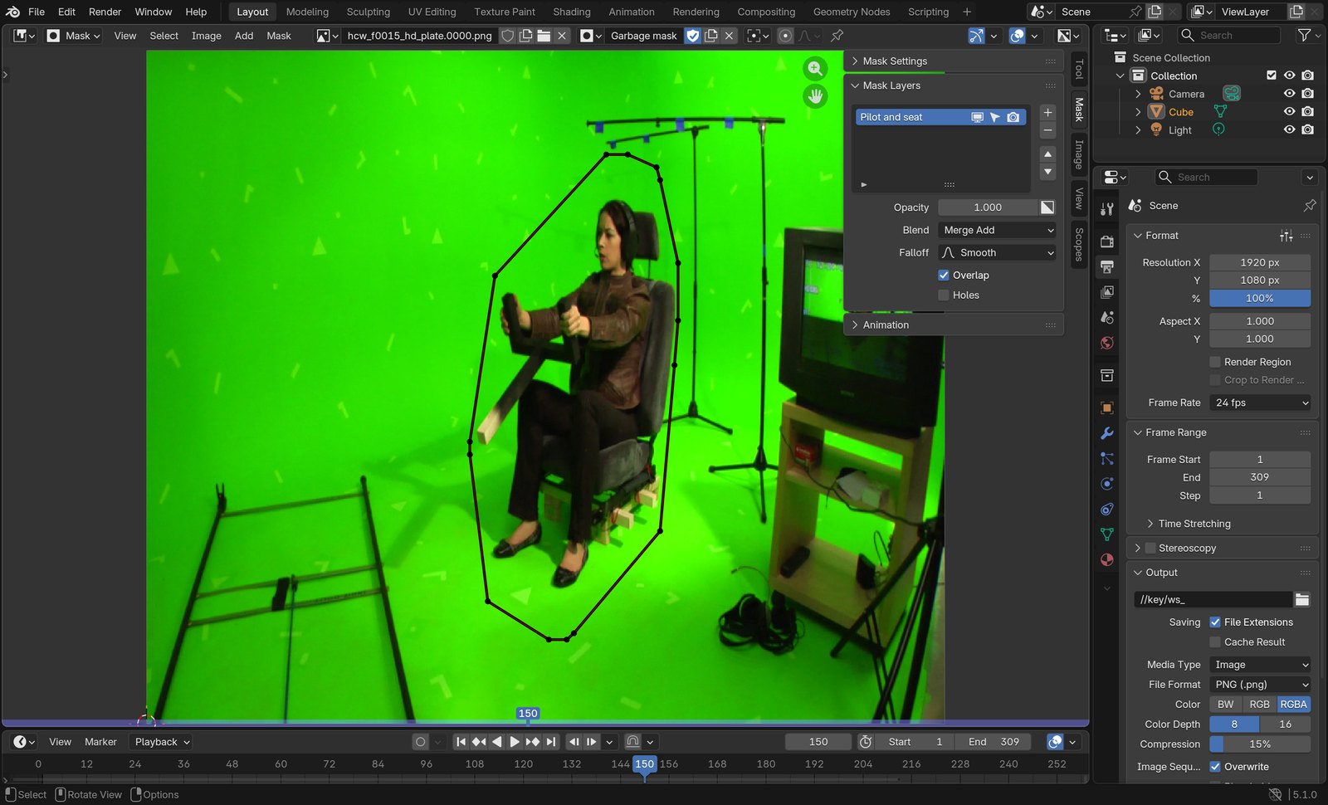Remove mask layer with minus button
This screenshot has width=1328, height=805.
1047,130
